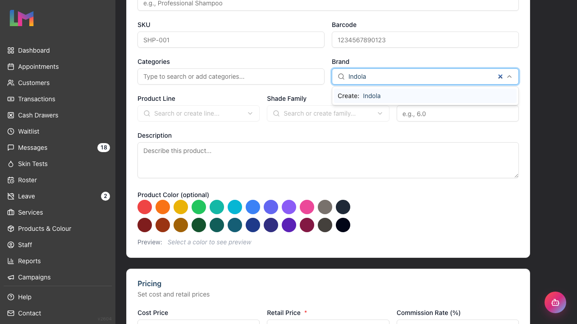
Task: Click the Skin Tests droplet icon
Action: (11, 164)
